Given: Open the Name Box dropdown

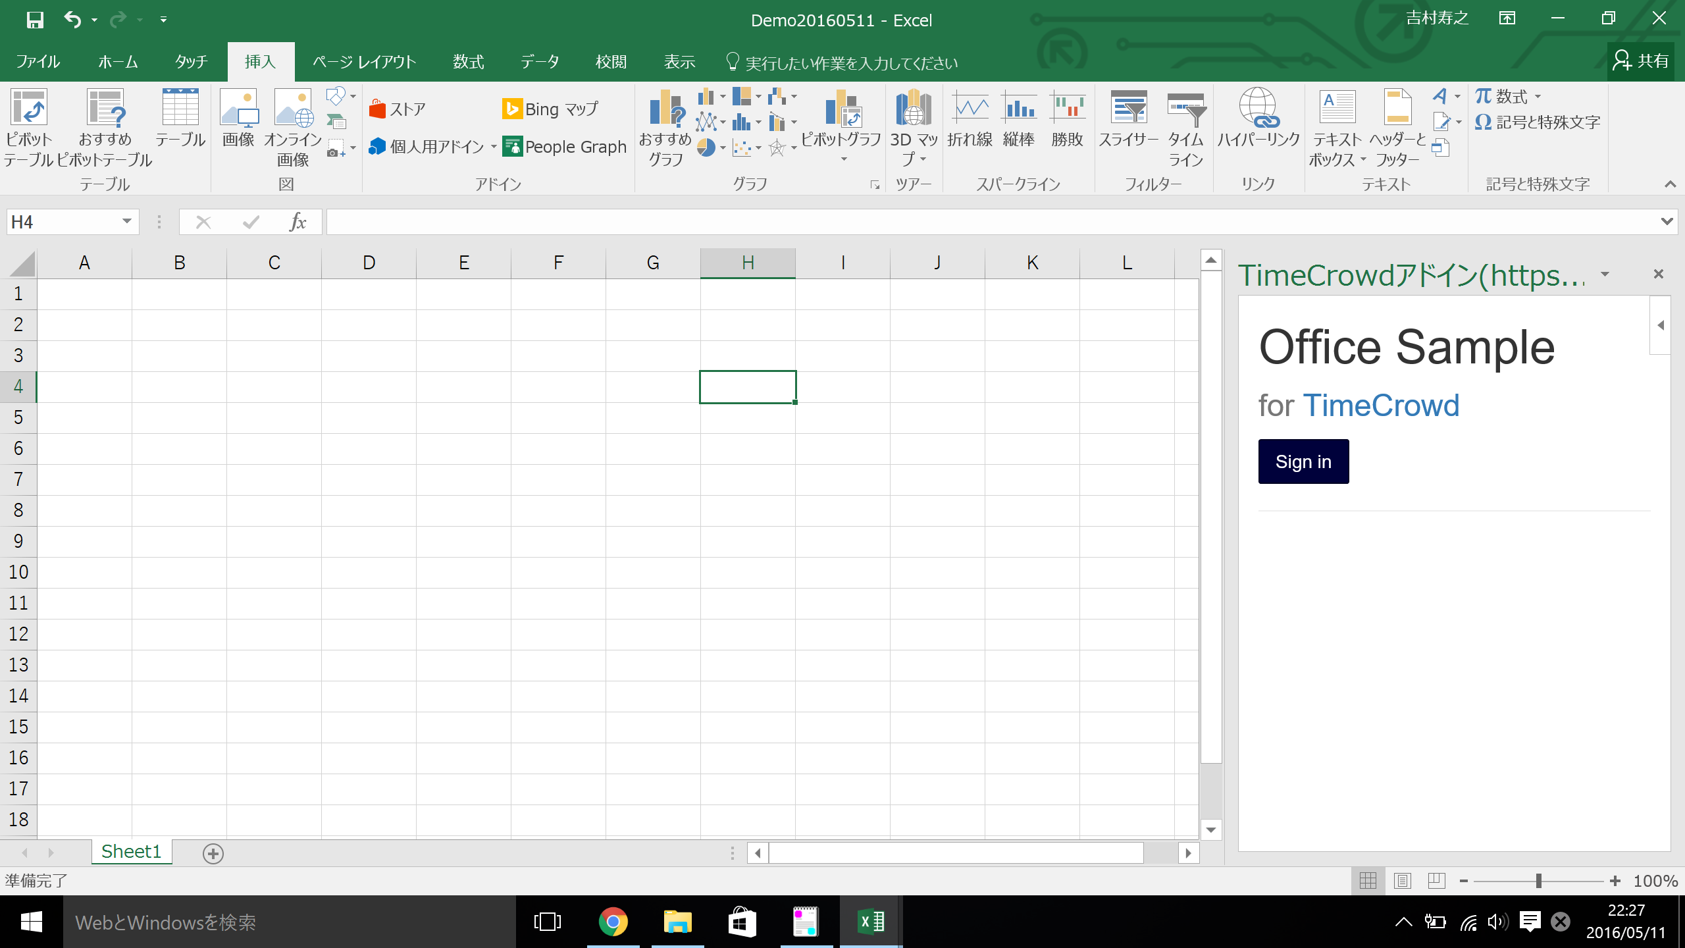Looking at the screenshot, I should [x=127, y=221].
